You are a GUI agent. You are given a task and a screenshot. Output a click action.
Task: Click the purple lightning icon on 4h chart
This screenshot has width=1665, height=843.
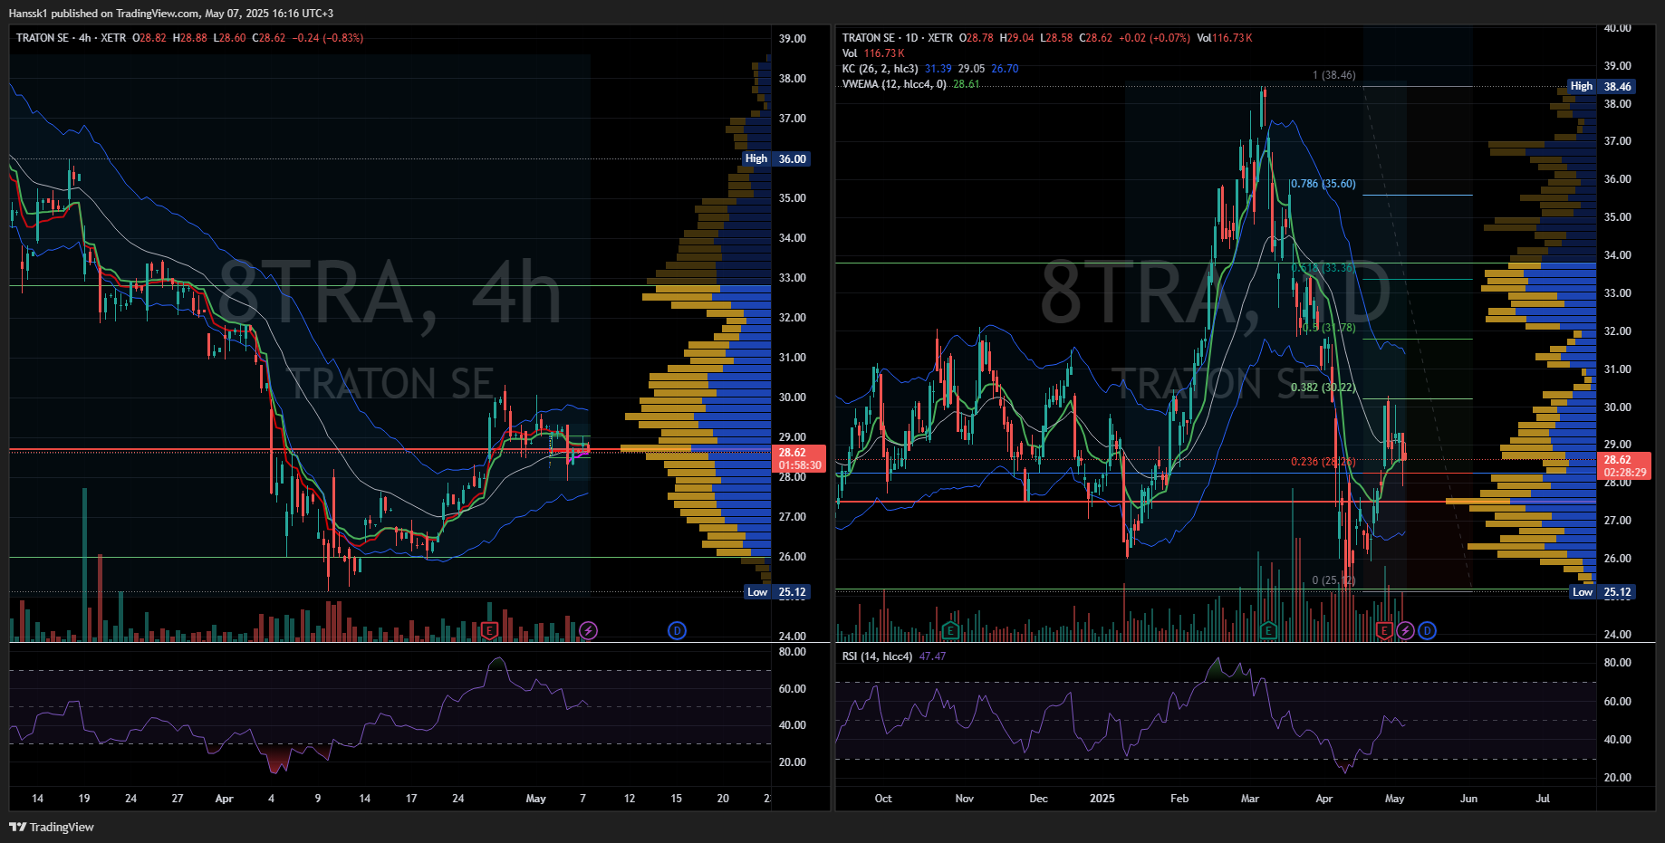click(589, 630)
